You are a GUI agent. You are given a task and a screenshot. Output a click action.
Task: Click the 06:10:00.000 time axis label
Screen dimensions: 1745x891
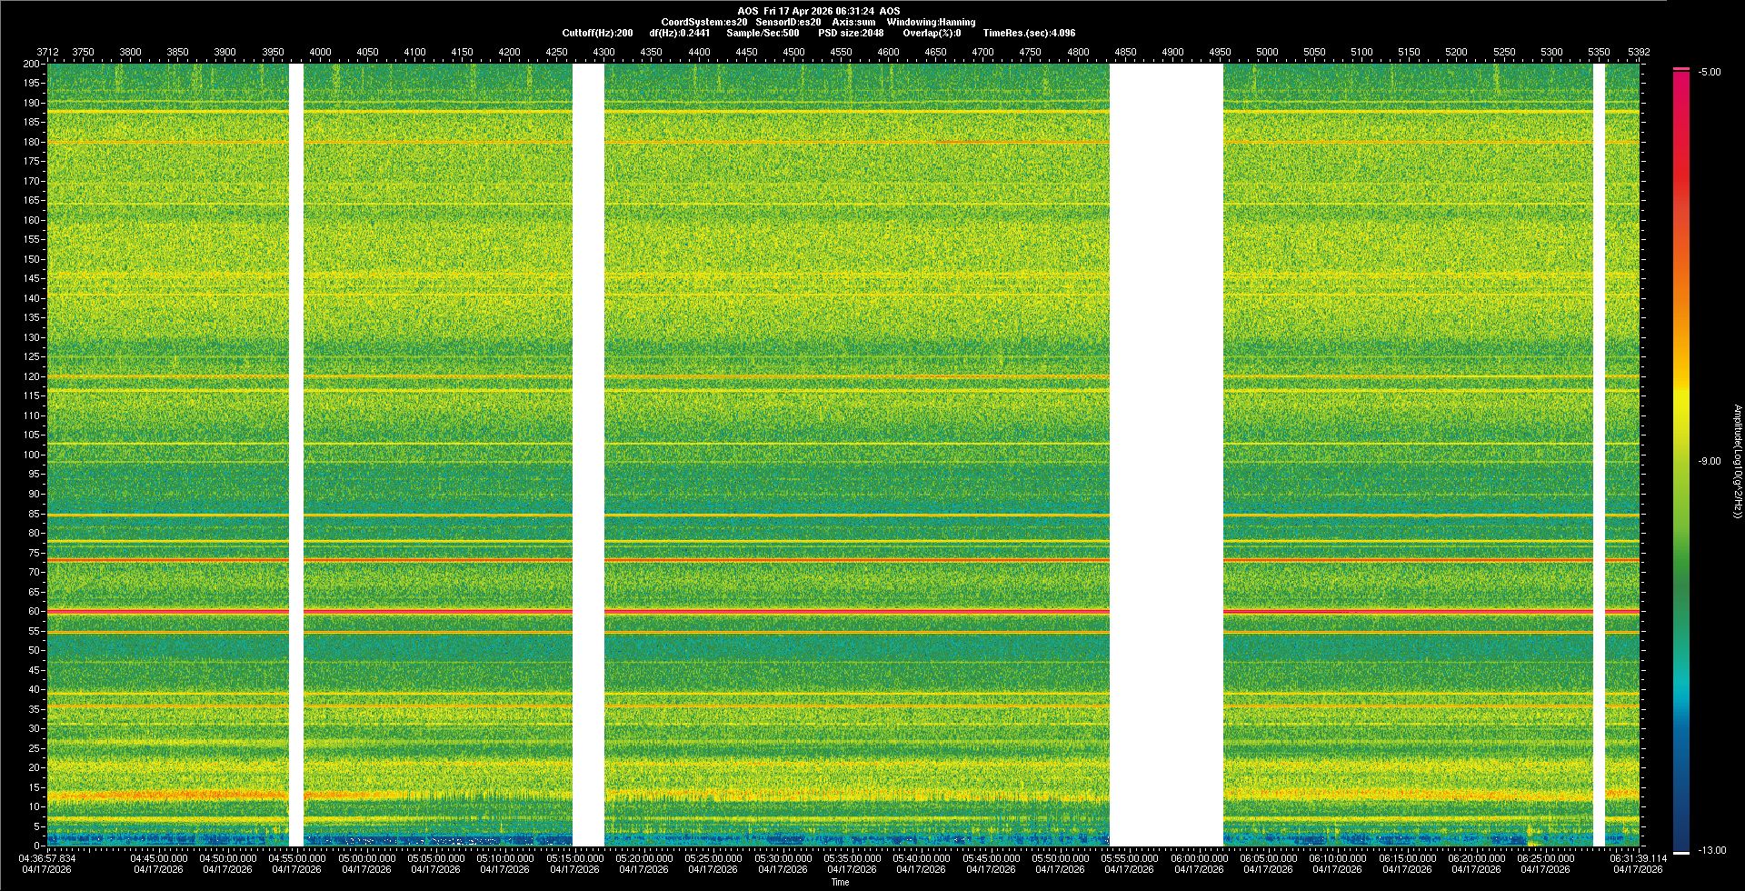(1338, 857)
